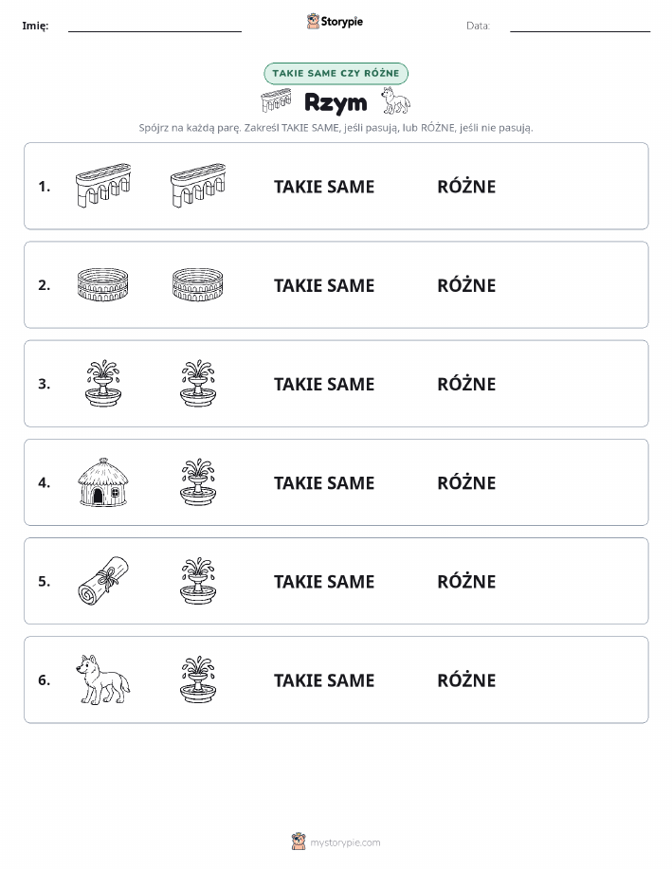
Task: Click the fountain image in row 6
Action: pos(198,679)
